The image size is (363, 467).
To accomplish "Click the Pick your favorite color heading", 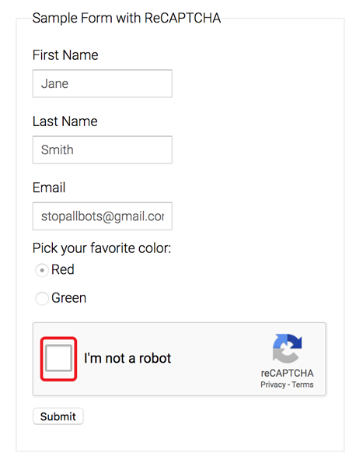I will tap(102, 248).
